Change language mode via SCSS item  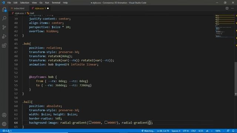click(x=201, y=131)
